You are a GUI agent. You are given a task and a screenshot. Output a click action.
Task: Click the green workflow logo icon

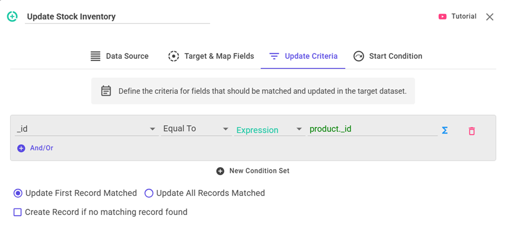pyautogui.click(x=12, y=17)
